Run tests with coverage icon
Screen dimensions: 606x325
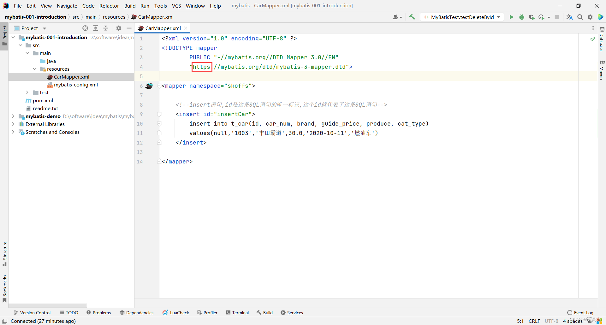[532, 17]
